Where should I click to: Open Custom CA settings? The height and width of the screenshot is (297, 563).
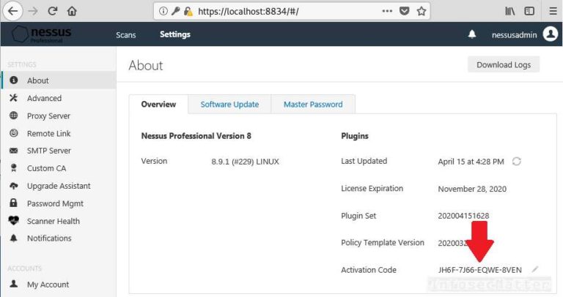pos(46,168)
